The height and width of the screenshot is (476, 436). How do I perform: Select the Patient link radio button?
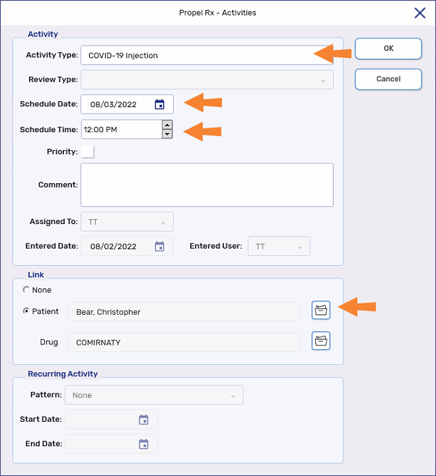[x=26, y=311]
